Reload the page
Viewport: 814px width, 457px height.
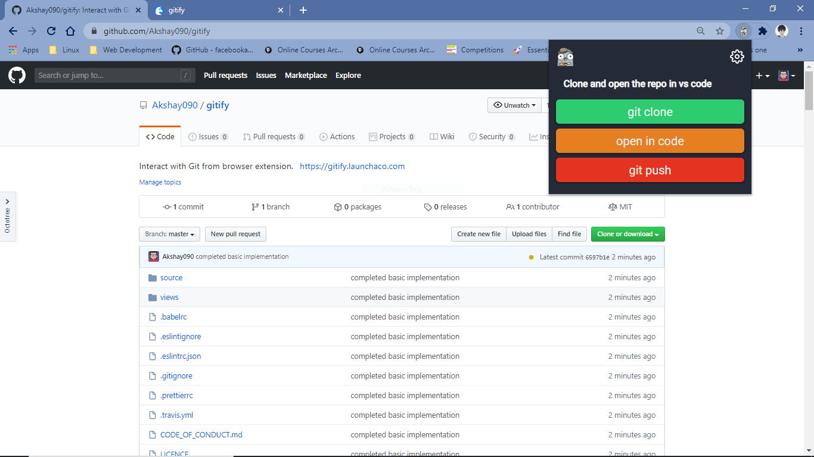[x=51, y=31]
